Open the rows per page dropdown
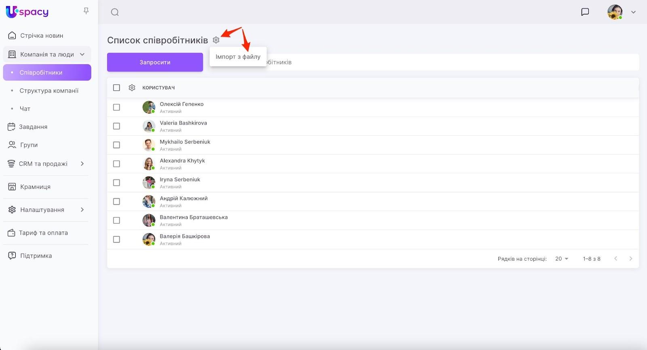This screenshot has width=647, height=350. [562, 259]
